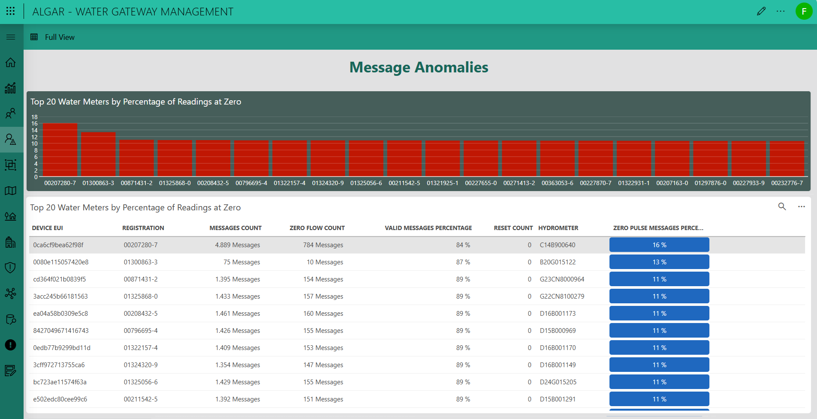Click the pencil edit icon in header
The height and width of the screenshot is (419, 817).
pos(761,11)
